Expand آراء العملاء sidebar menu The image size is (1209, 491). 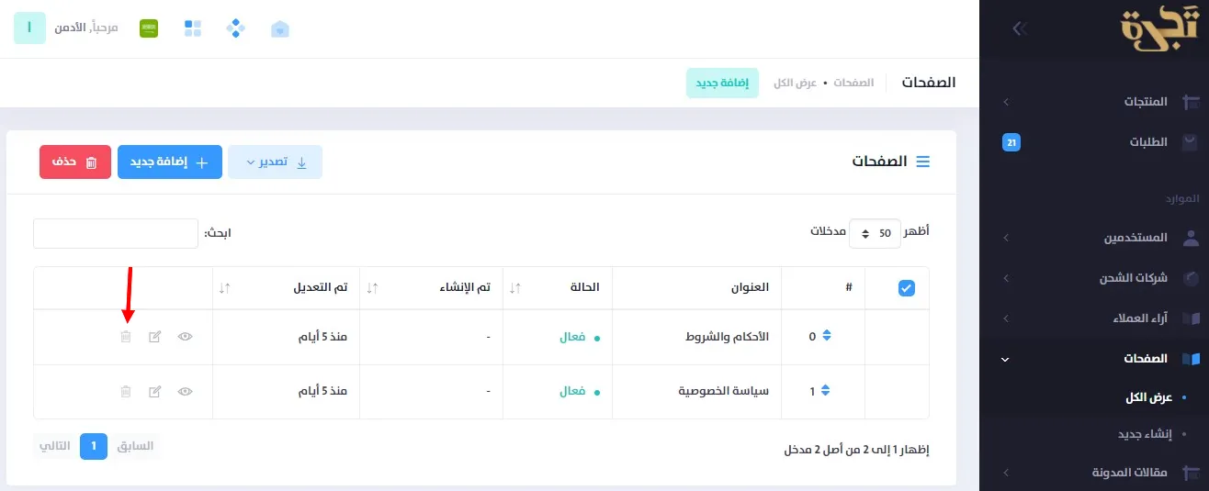tap(1094, 318)
